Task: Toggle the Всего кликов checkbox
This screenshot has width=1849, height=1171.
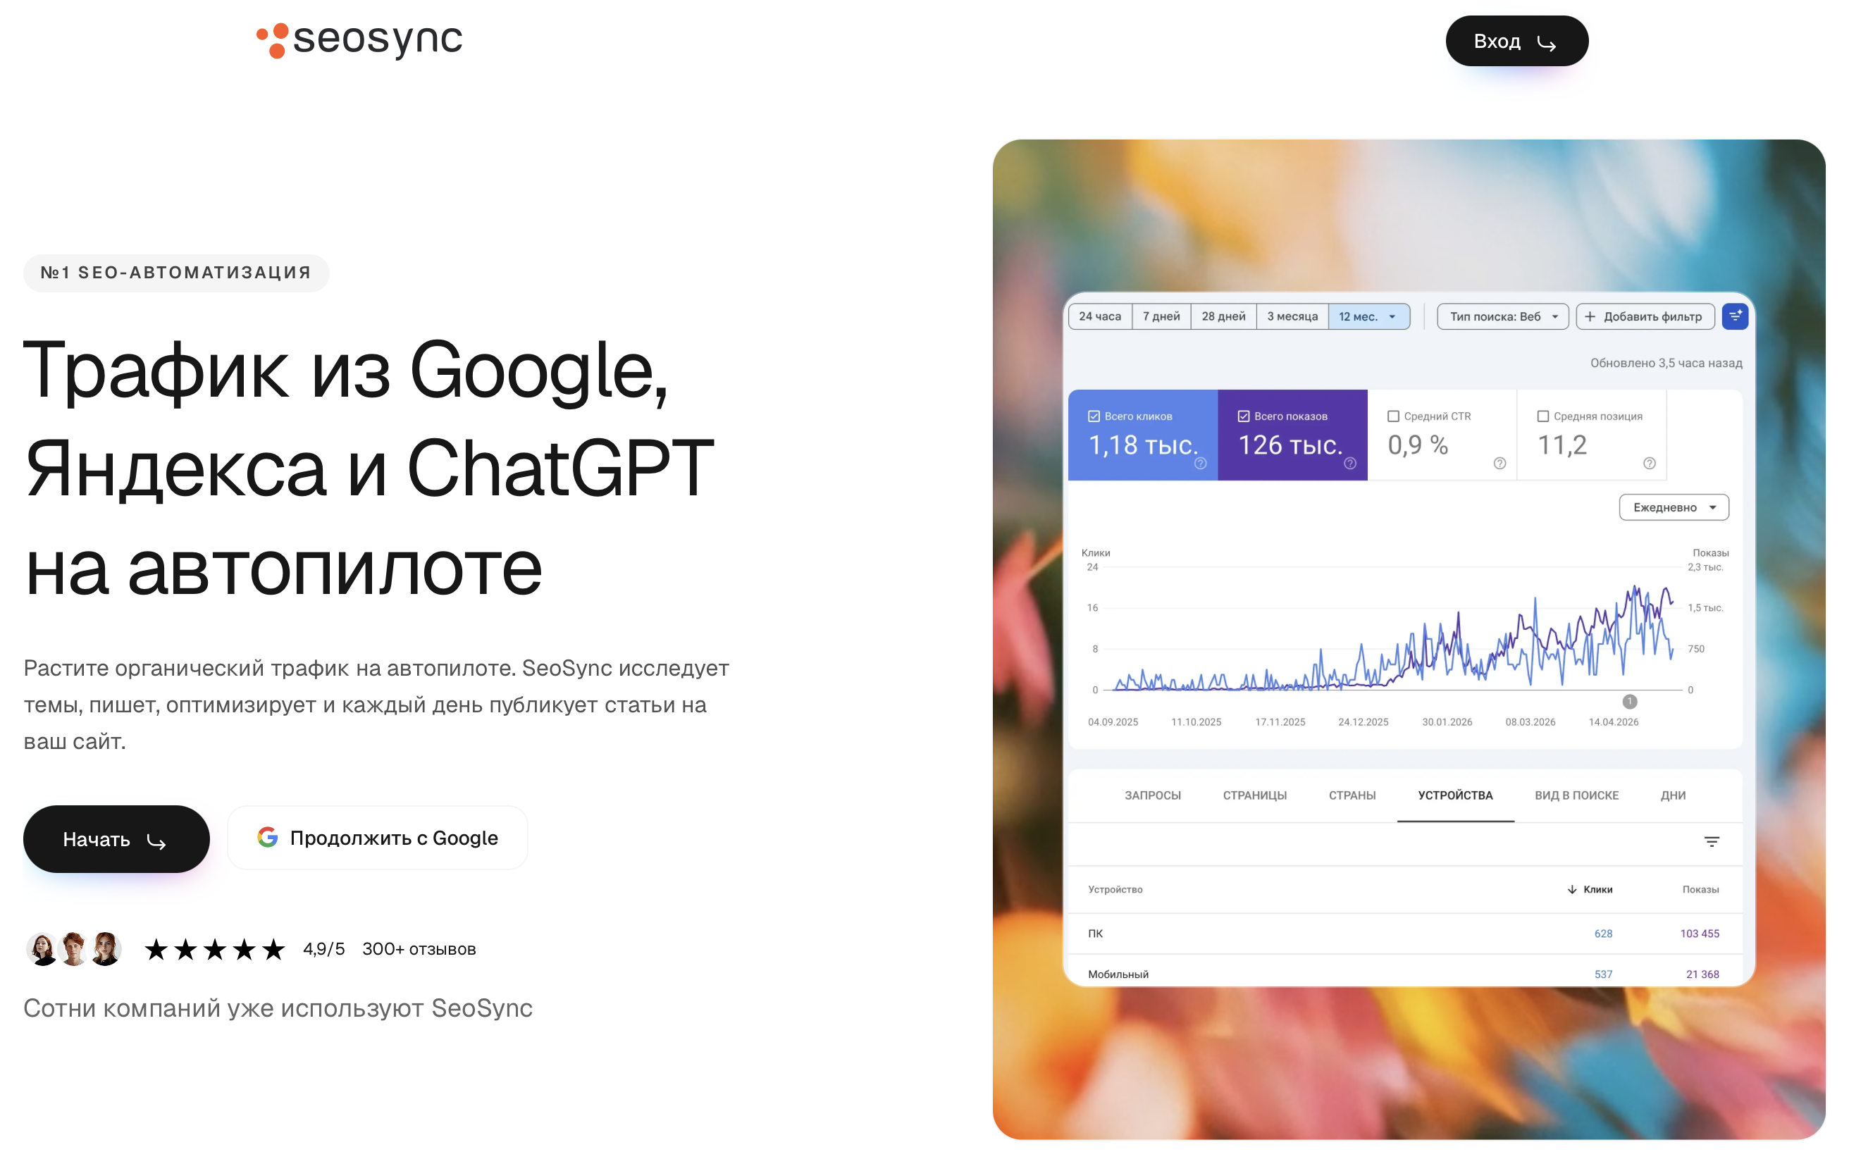Action: click(1094, 416)
